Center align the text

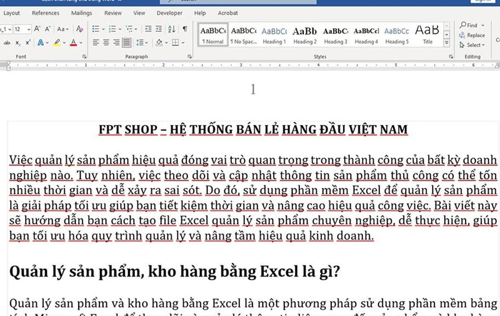106,43
